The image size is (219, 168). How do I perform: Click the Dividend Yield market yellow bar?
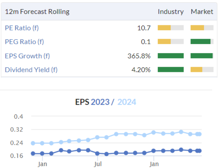[196, 70]
